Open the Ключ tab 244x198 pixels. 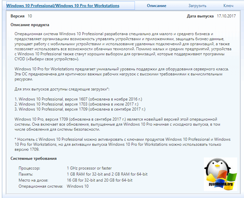pyautogui.click(x=228, y=6)
